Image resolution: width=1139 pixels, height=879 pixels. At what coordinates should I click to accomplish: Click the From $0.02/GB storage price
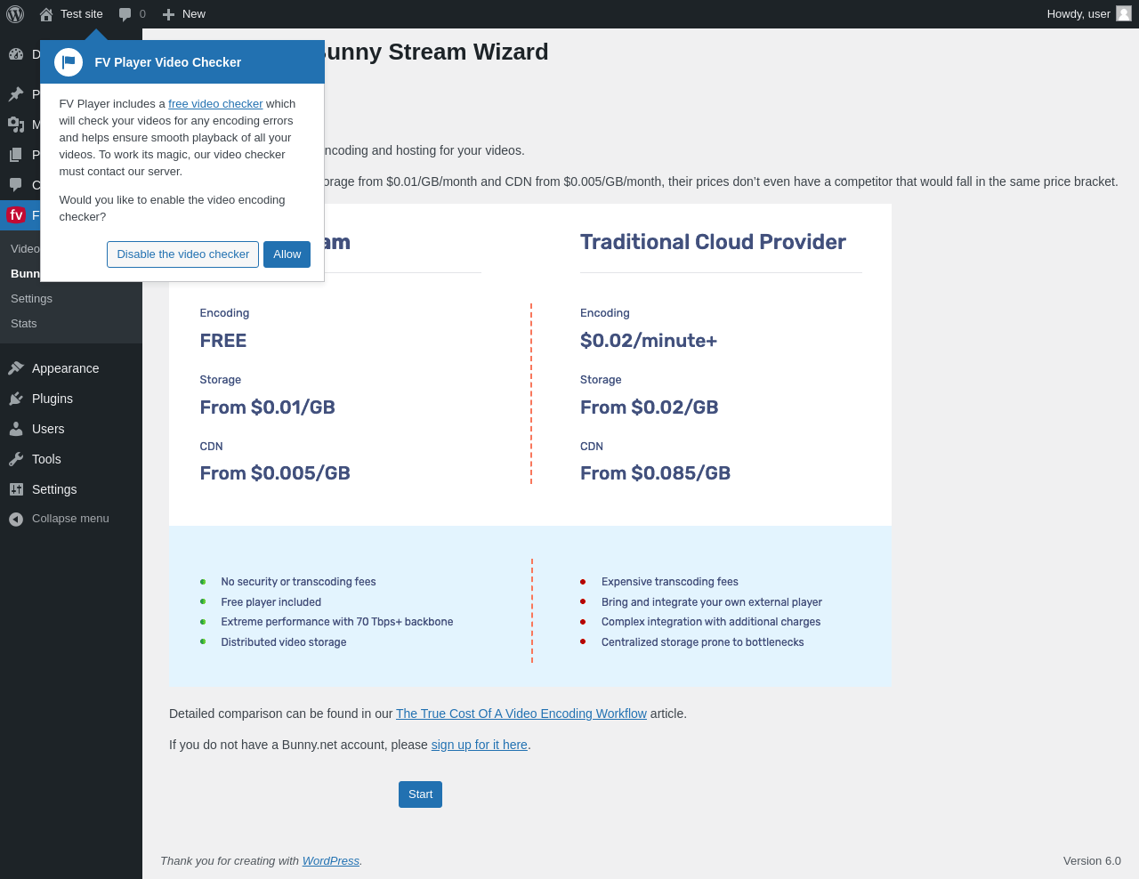point(650,407)
